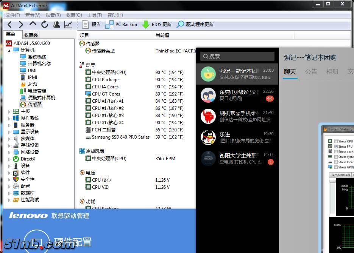Click the up-level arrow in AIDA64 toolbar

tap(33, 24)
